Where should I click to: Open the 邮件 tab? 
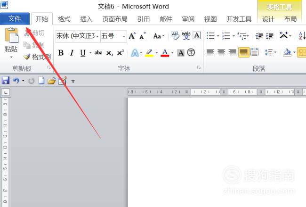coord(166,19)
